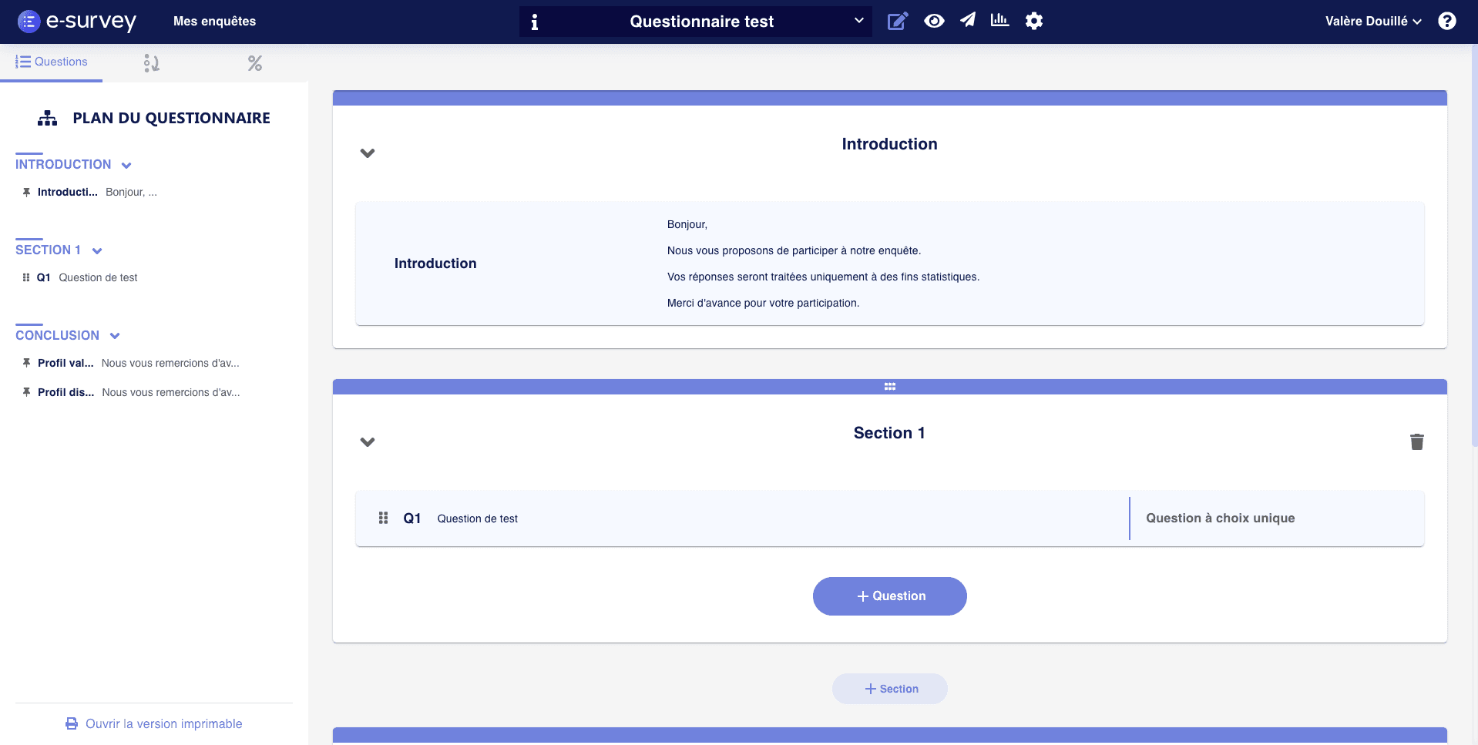Open results via the bar chart icon

[999, 20]
